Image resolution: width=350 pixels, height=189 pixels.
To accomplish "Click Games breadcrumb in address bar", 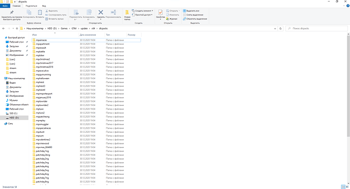I will pos(64,28).
